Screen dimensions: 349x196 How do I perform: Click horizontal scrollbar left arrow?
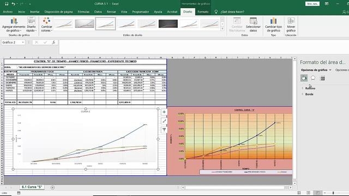183,187
